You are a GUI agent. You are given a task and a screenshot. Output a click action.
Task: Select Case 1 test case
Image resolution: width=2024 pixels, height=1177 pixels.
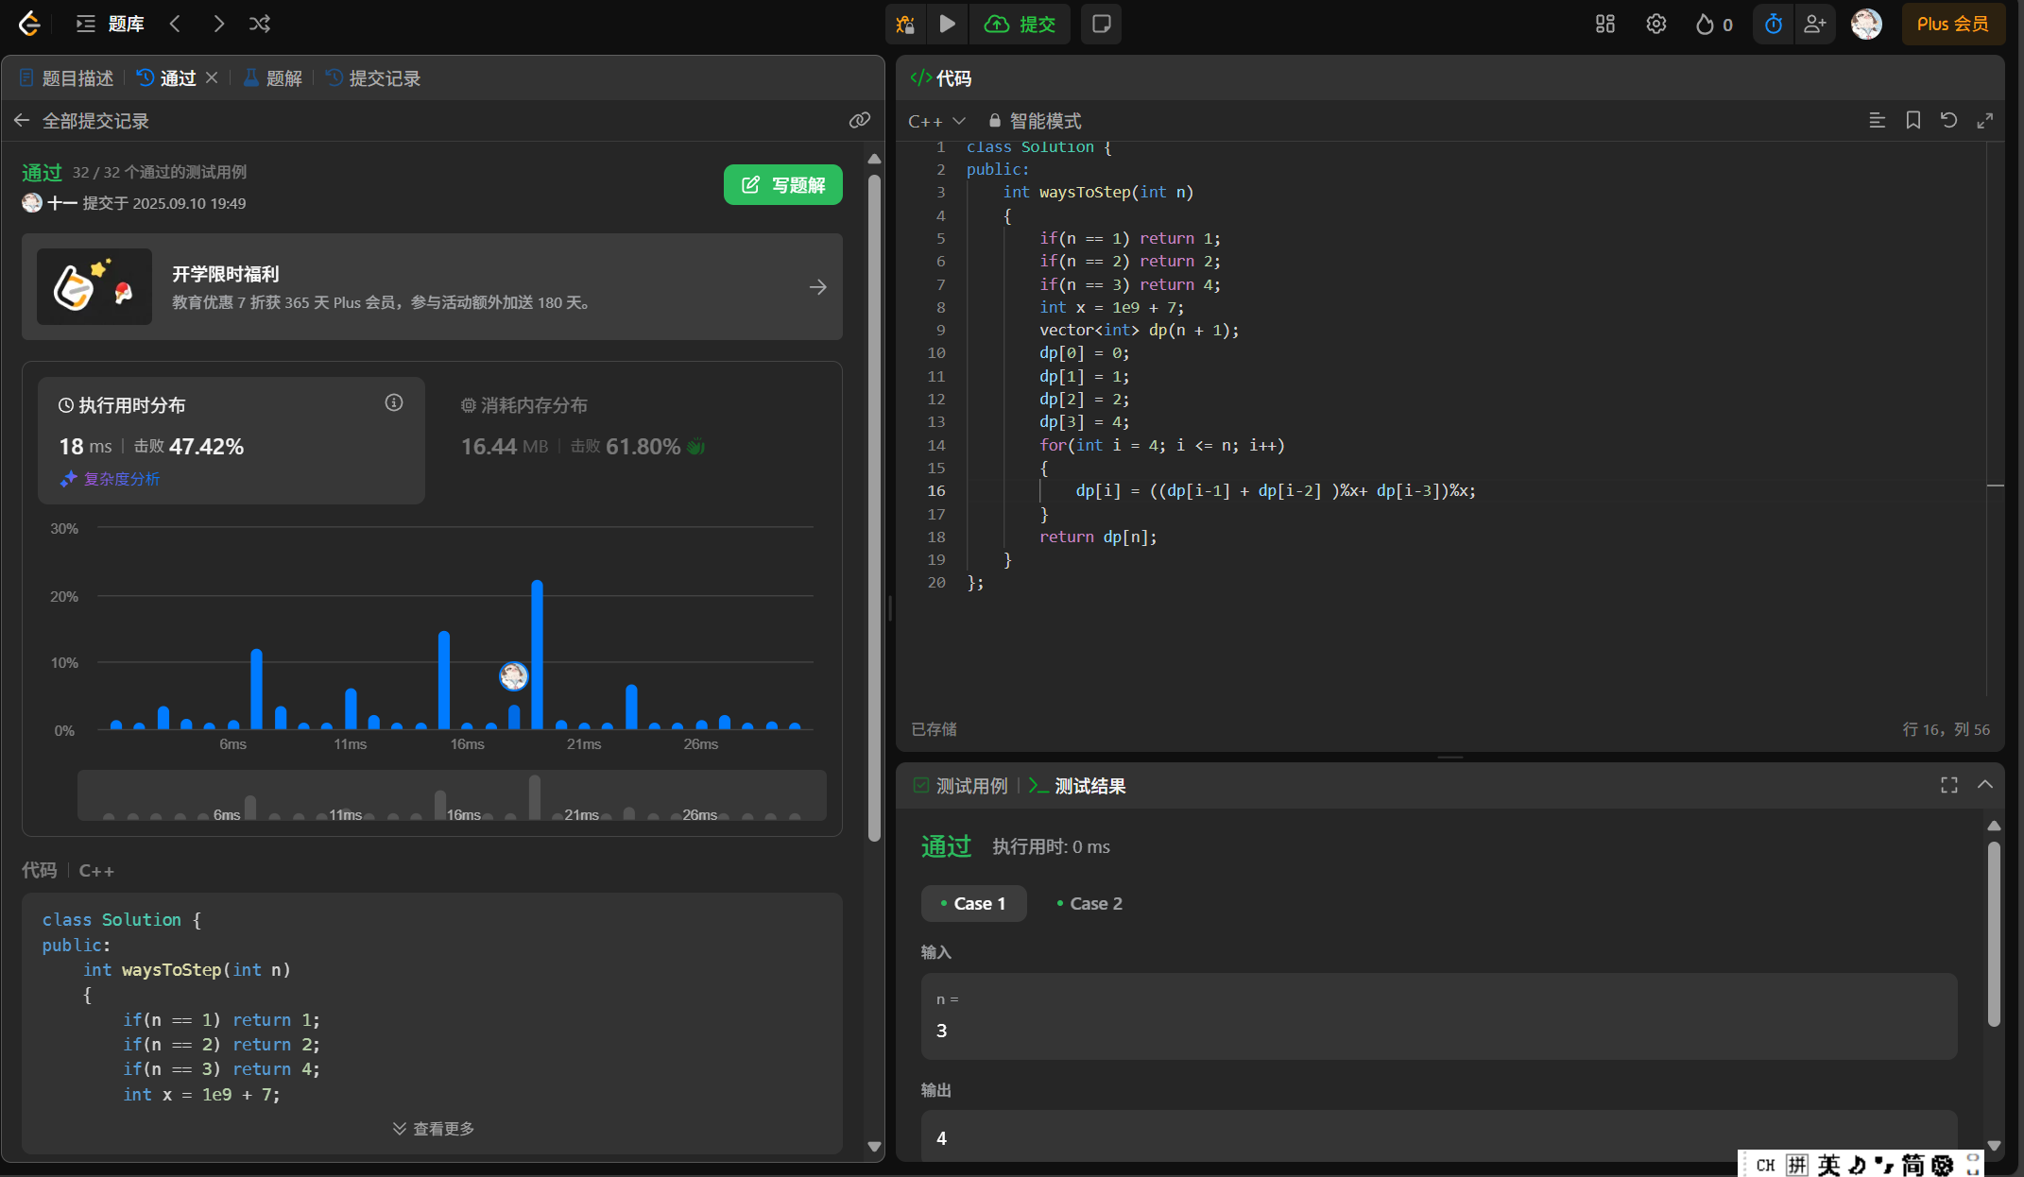coord(973,904)
